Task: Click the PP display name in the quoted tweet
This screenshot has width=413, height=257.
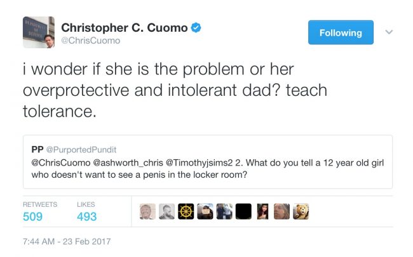Action: coord(37,149)
